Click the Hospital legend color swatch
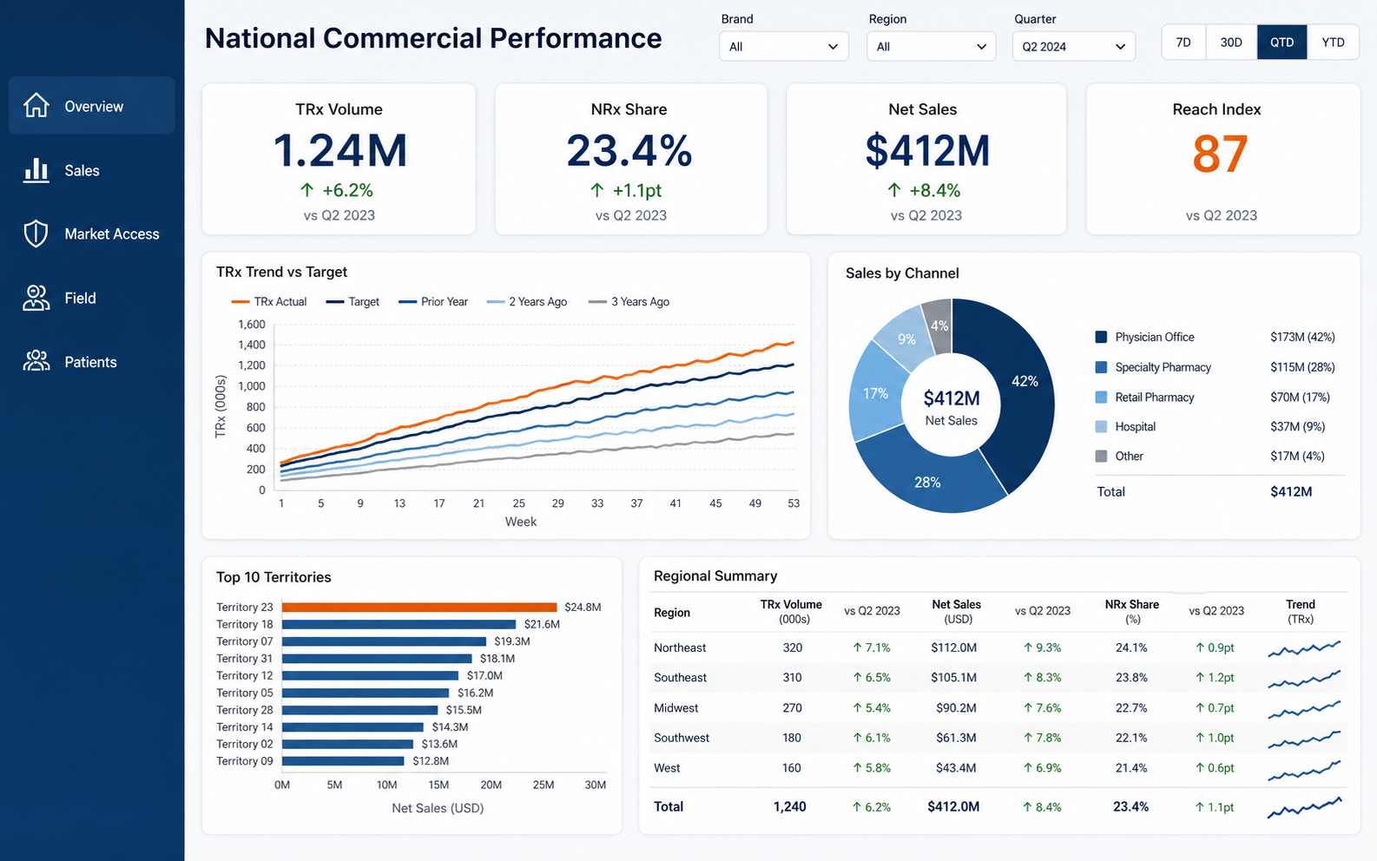Screen dimensions: 1377x861 tap(1101, 426)
